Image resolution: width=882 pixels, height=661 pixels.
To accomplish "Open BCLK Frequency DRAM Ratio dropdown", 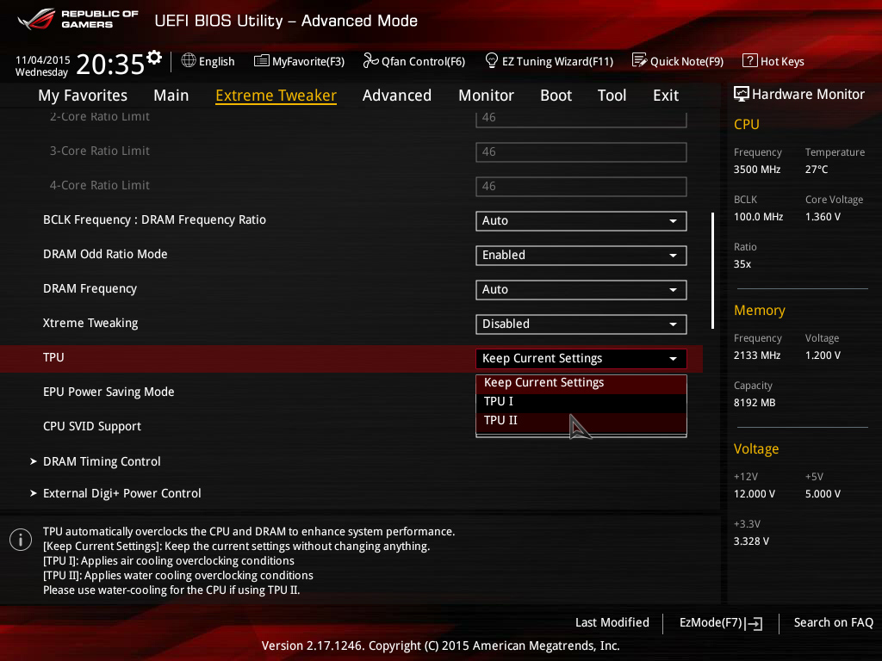I will click(581, 221).
